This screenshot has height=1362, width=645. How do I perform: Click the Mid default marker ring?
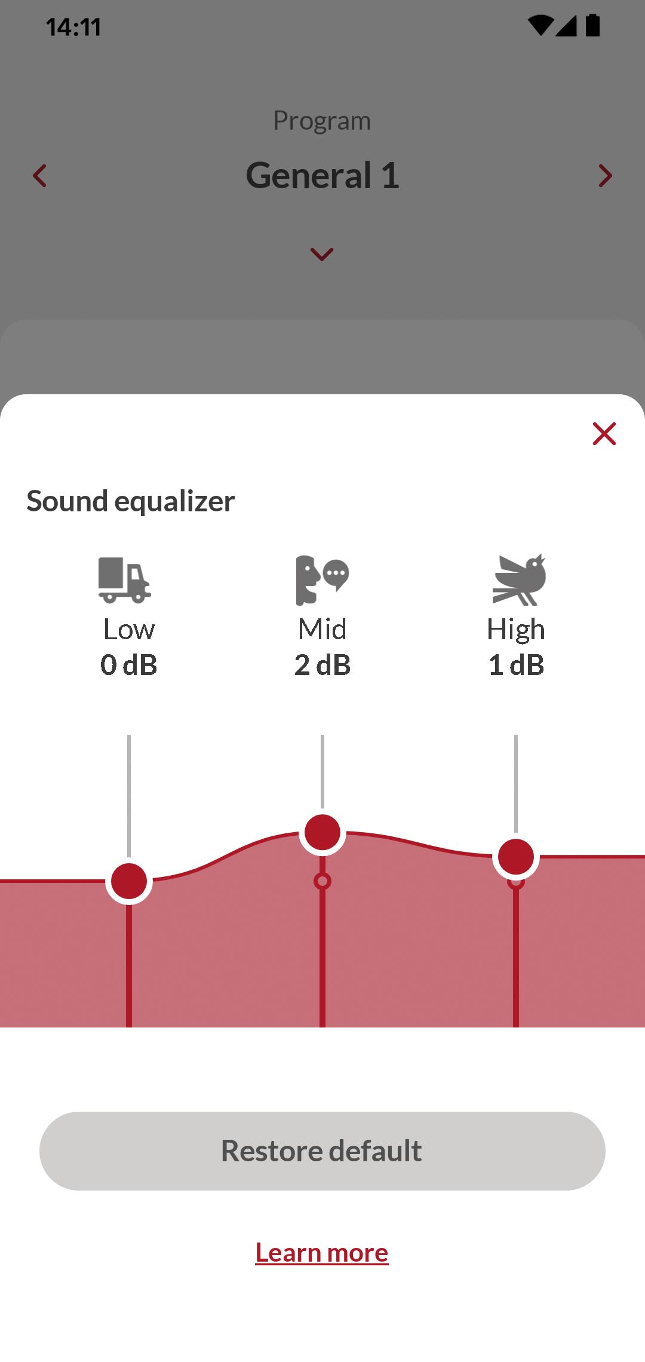click(322, 881)
